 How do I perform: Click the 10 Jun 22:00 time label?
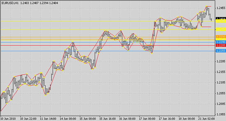tap(28, 119)
